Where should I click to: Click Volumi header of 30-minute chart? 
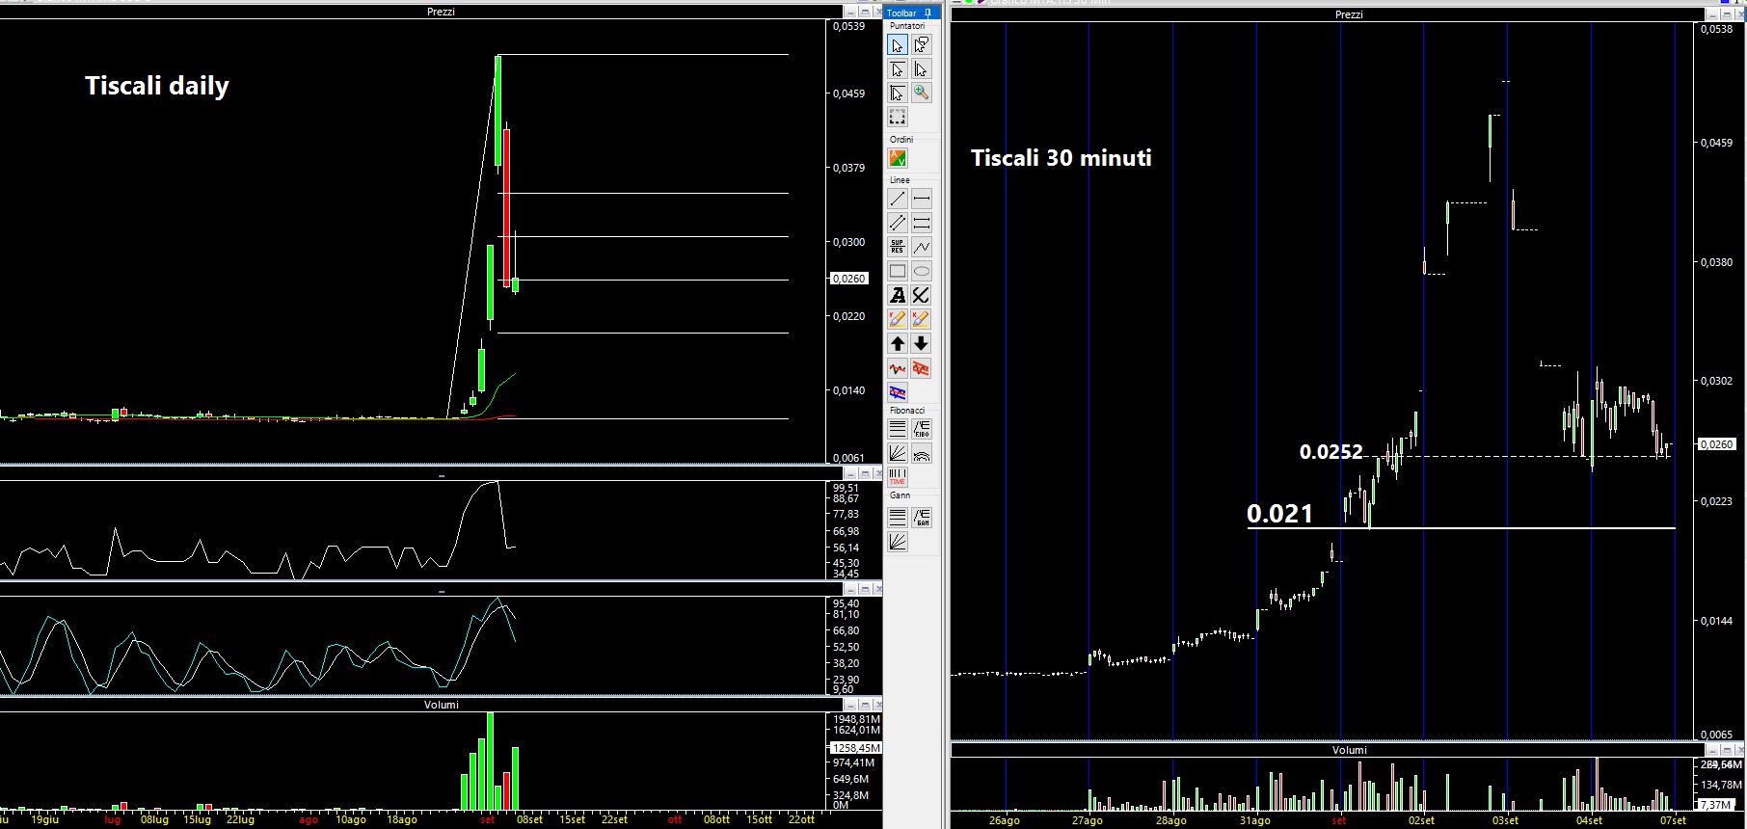pos(1349,750)
